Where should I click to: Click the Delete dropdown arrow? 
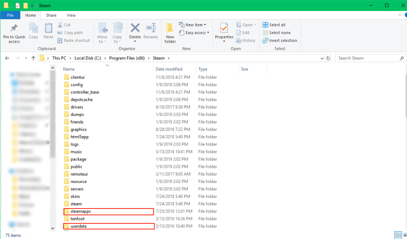click(x=135, y=41)
